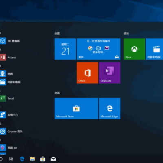Image resolution: width=163 pixels, height=163 pixels.
Task: Open File Explorer from the taskbar
Action: click(x=32, y=159)
